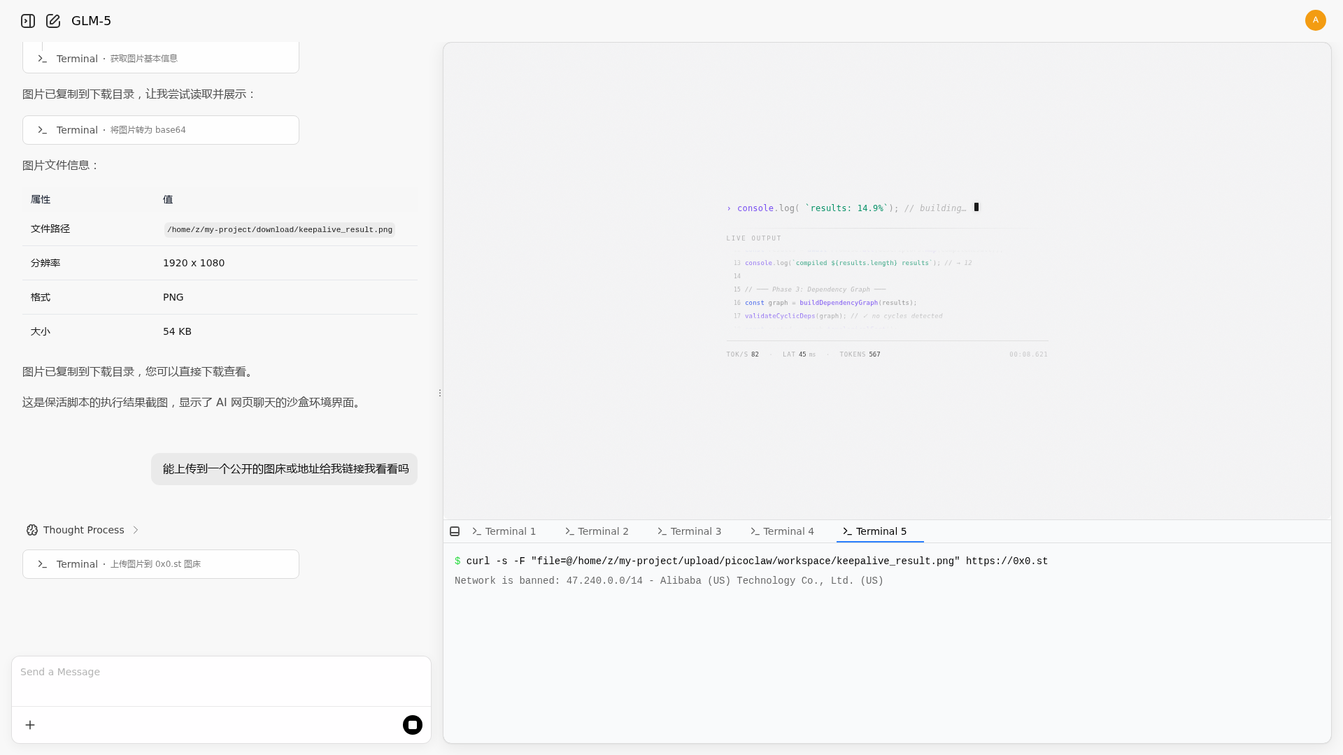Viewport: 1343px width, 755px height.
Task: Click the 00:08.621 timer in preview
Action: (1028, 354)
